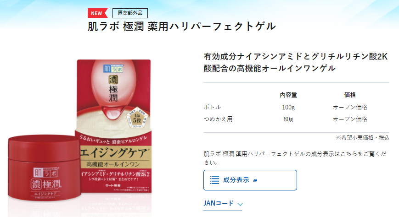Click the 内容量 column header
Viewport: 399px width, 217px height.
[x=288, y=95]
